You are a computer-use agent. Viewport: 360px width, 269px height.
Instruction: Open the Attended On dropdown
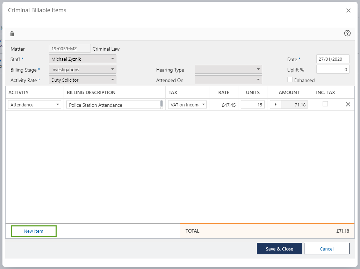click(x=228, y=80)
